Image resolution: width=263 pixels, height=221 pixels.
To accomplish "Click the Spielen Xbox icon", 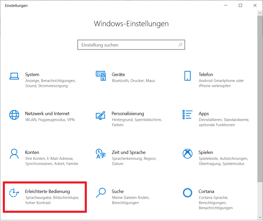I will [187, 153].
